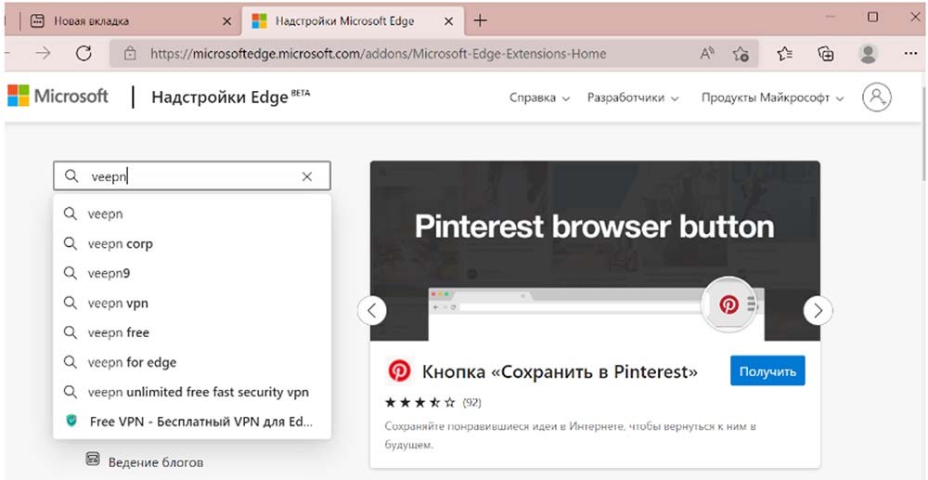Choose 'veepn unlimited free fast security vpn'
The image size is (928, 480).
pos(192,391)
